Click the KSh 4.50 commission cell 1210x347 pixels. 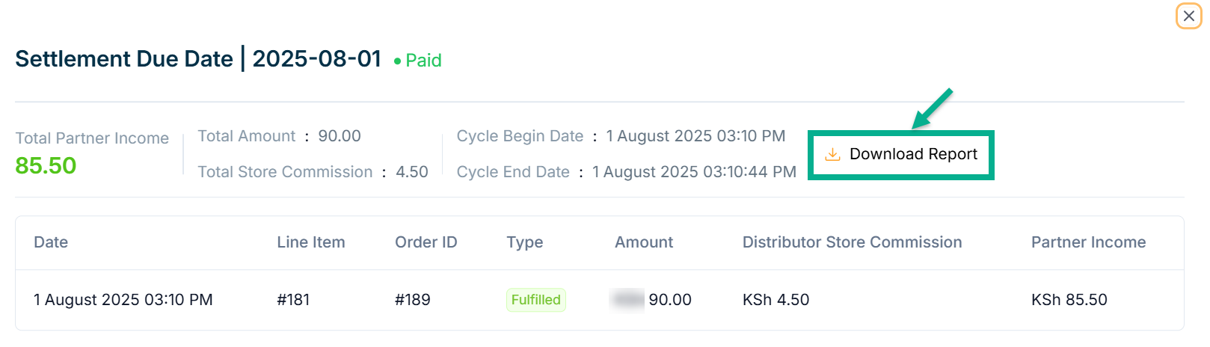point(776,300)
